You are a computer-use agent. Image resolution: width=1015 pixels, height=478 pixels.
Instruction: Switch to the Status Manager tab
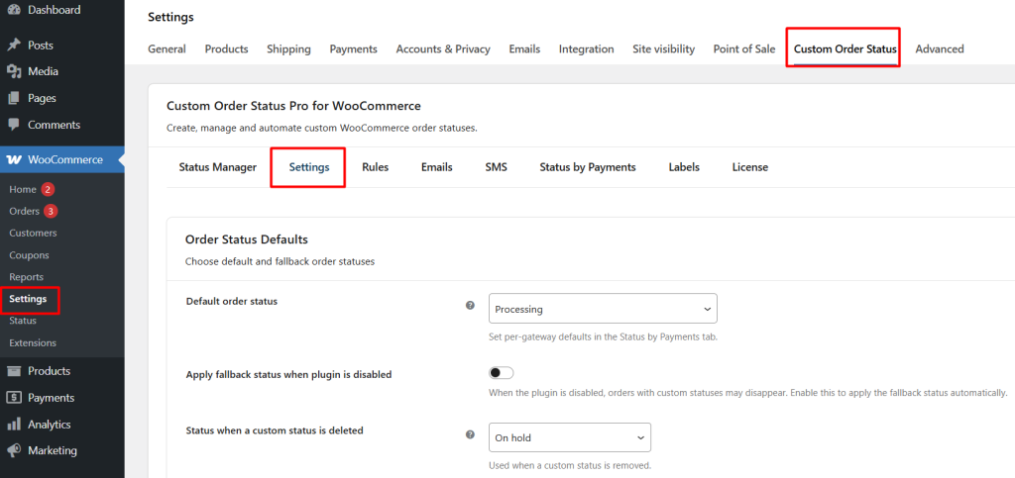tap(217, 167)
